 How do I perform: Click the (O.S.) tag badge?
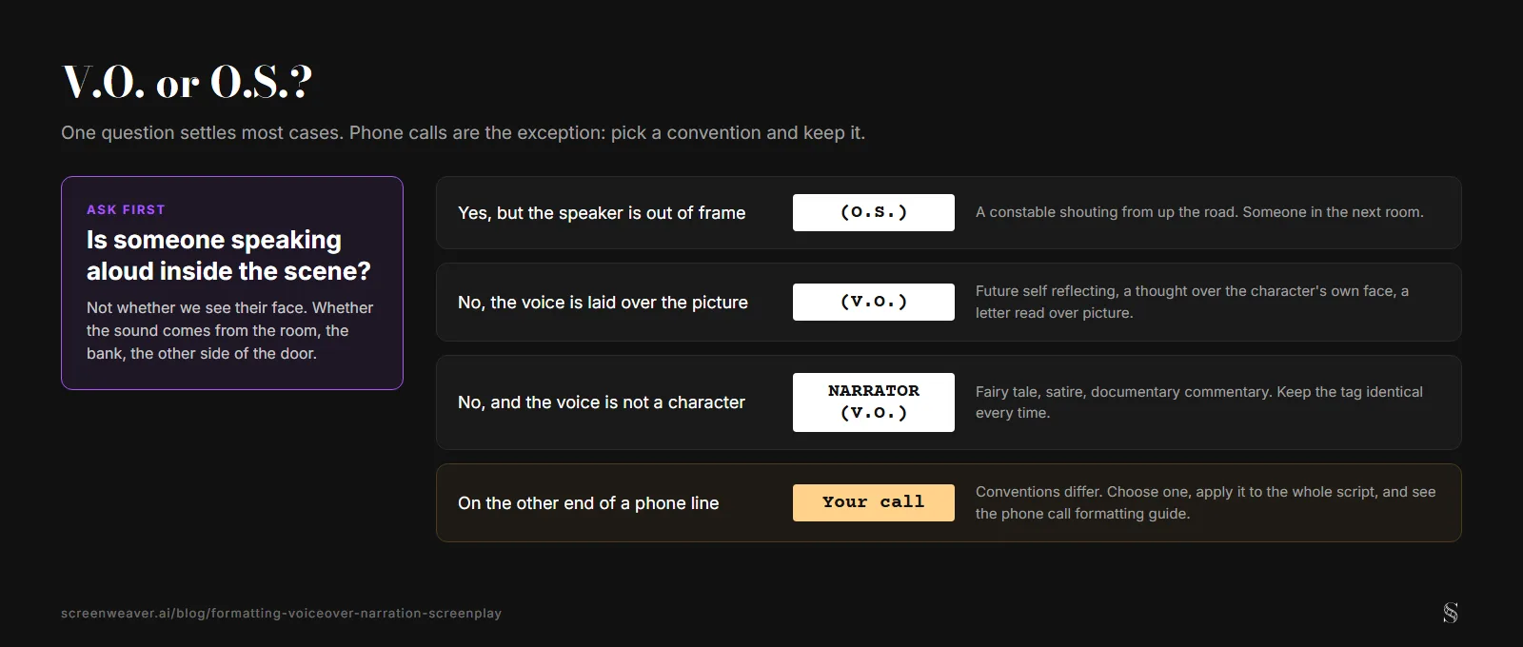coord(874,212)
